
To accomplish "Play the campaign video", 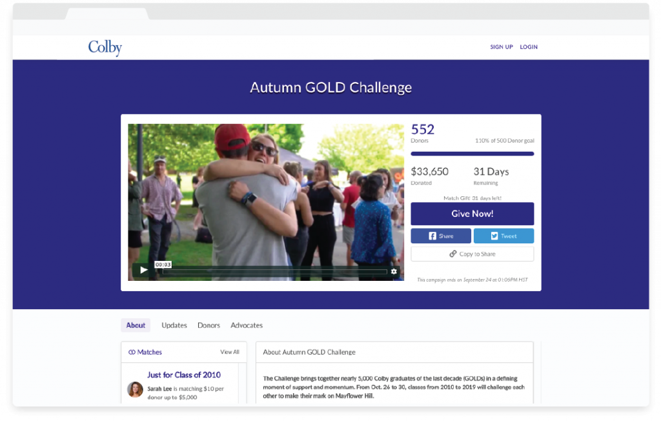I will (x=144, y=270).
